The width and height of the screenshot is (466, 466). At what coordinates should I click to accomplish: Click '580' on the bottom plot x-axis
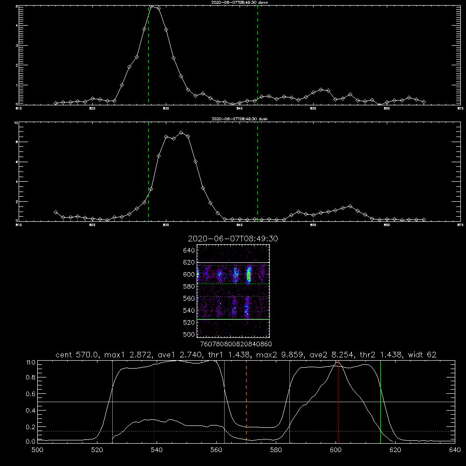tap(276, 450)
